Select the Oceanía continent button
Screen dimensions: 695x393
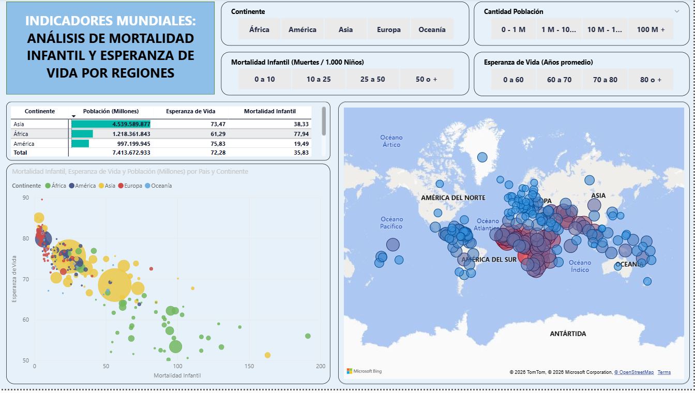pyautogui.click(x=431, y=29)
